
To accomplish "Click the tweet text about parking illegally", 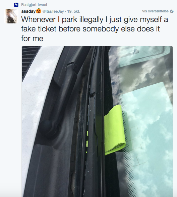I will 95,29.
